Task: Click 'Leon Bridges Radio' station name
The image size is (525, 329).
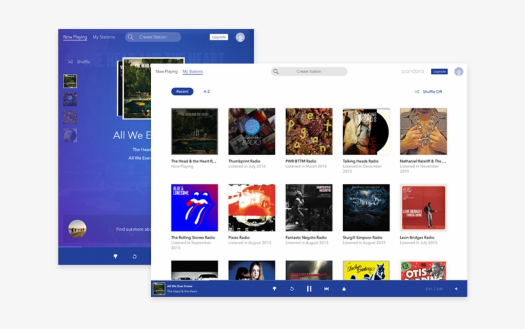Action: [417, 237]
